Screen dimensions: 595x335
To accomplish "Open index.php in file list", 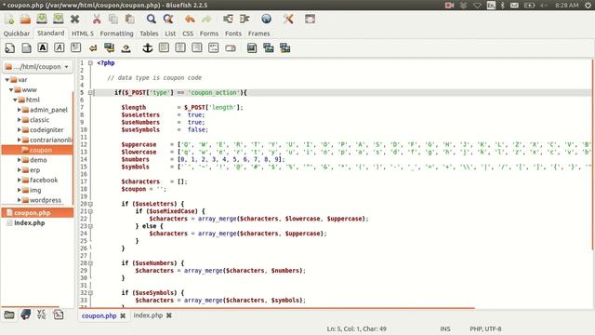I will click(x=29, y=223).
